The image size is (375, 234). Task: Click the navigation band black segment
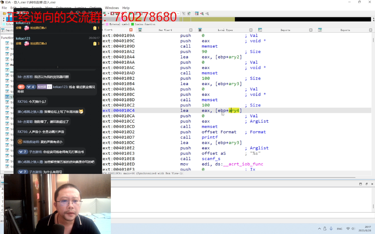(302, 19)
